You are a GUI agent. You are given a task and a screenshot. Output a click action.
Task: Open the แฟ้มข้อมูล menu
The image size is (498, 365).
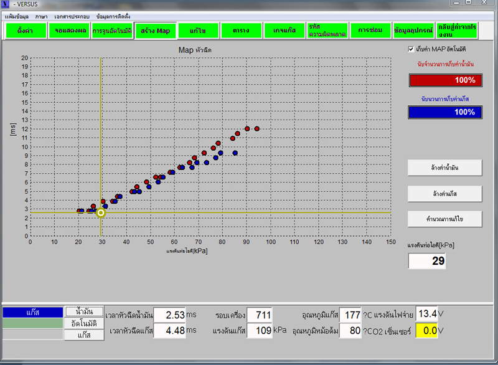17,17
